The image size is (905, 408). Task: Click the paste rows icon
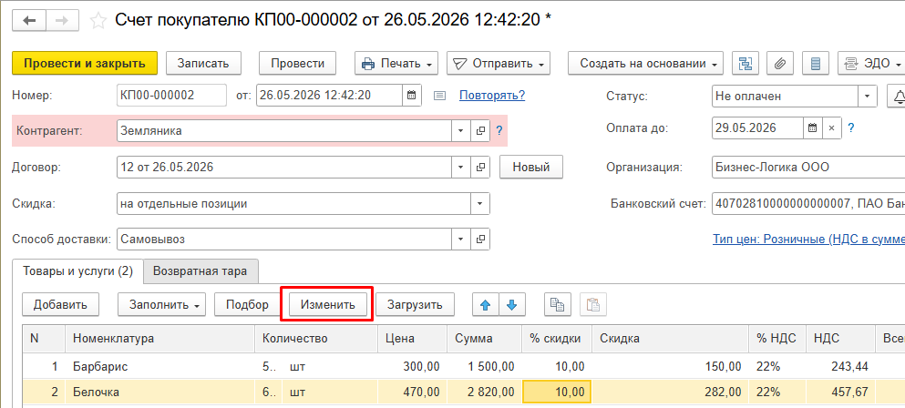point(592,305)
